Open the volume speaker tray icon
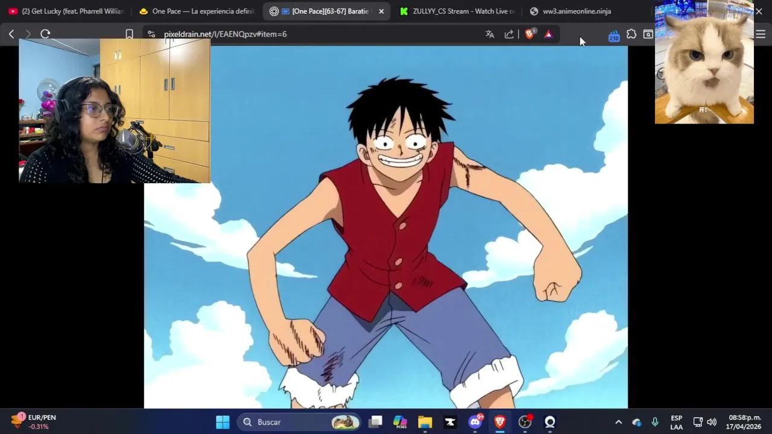 click(x=712, y=422)
